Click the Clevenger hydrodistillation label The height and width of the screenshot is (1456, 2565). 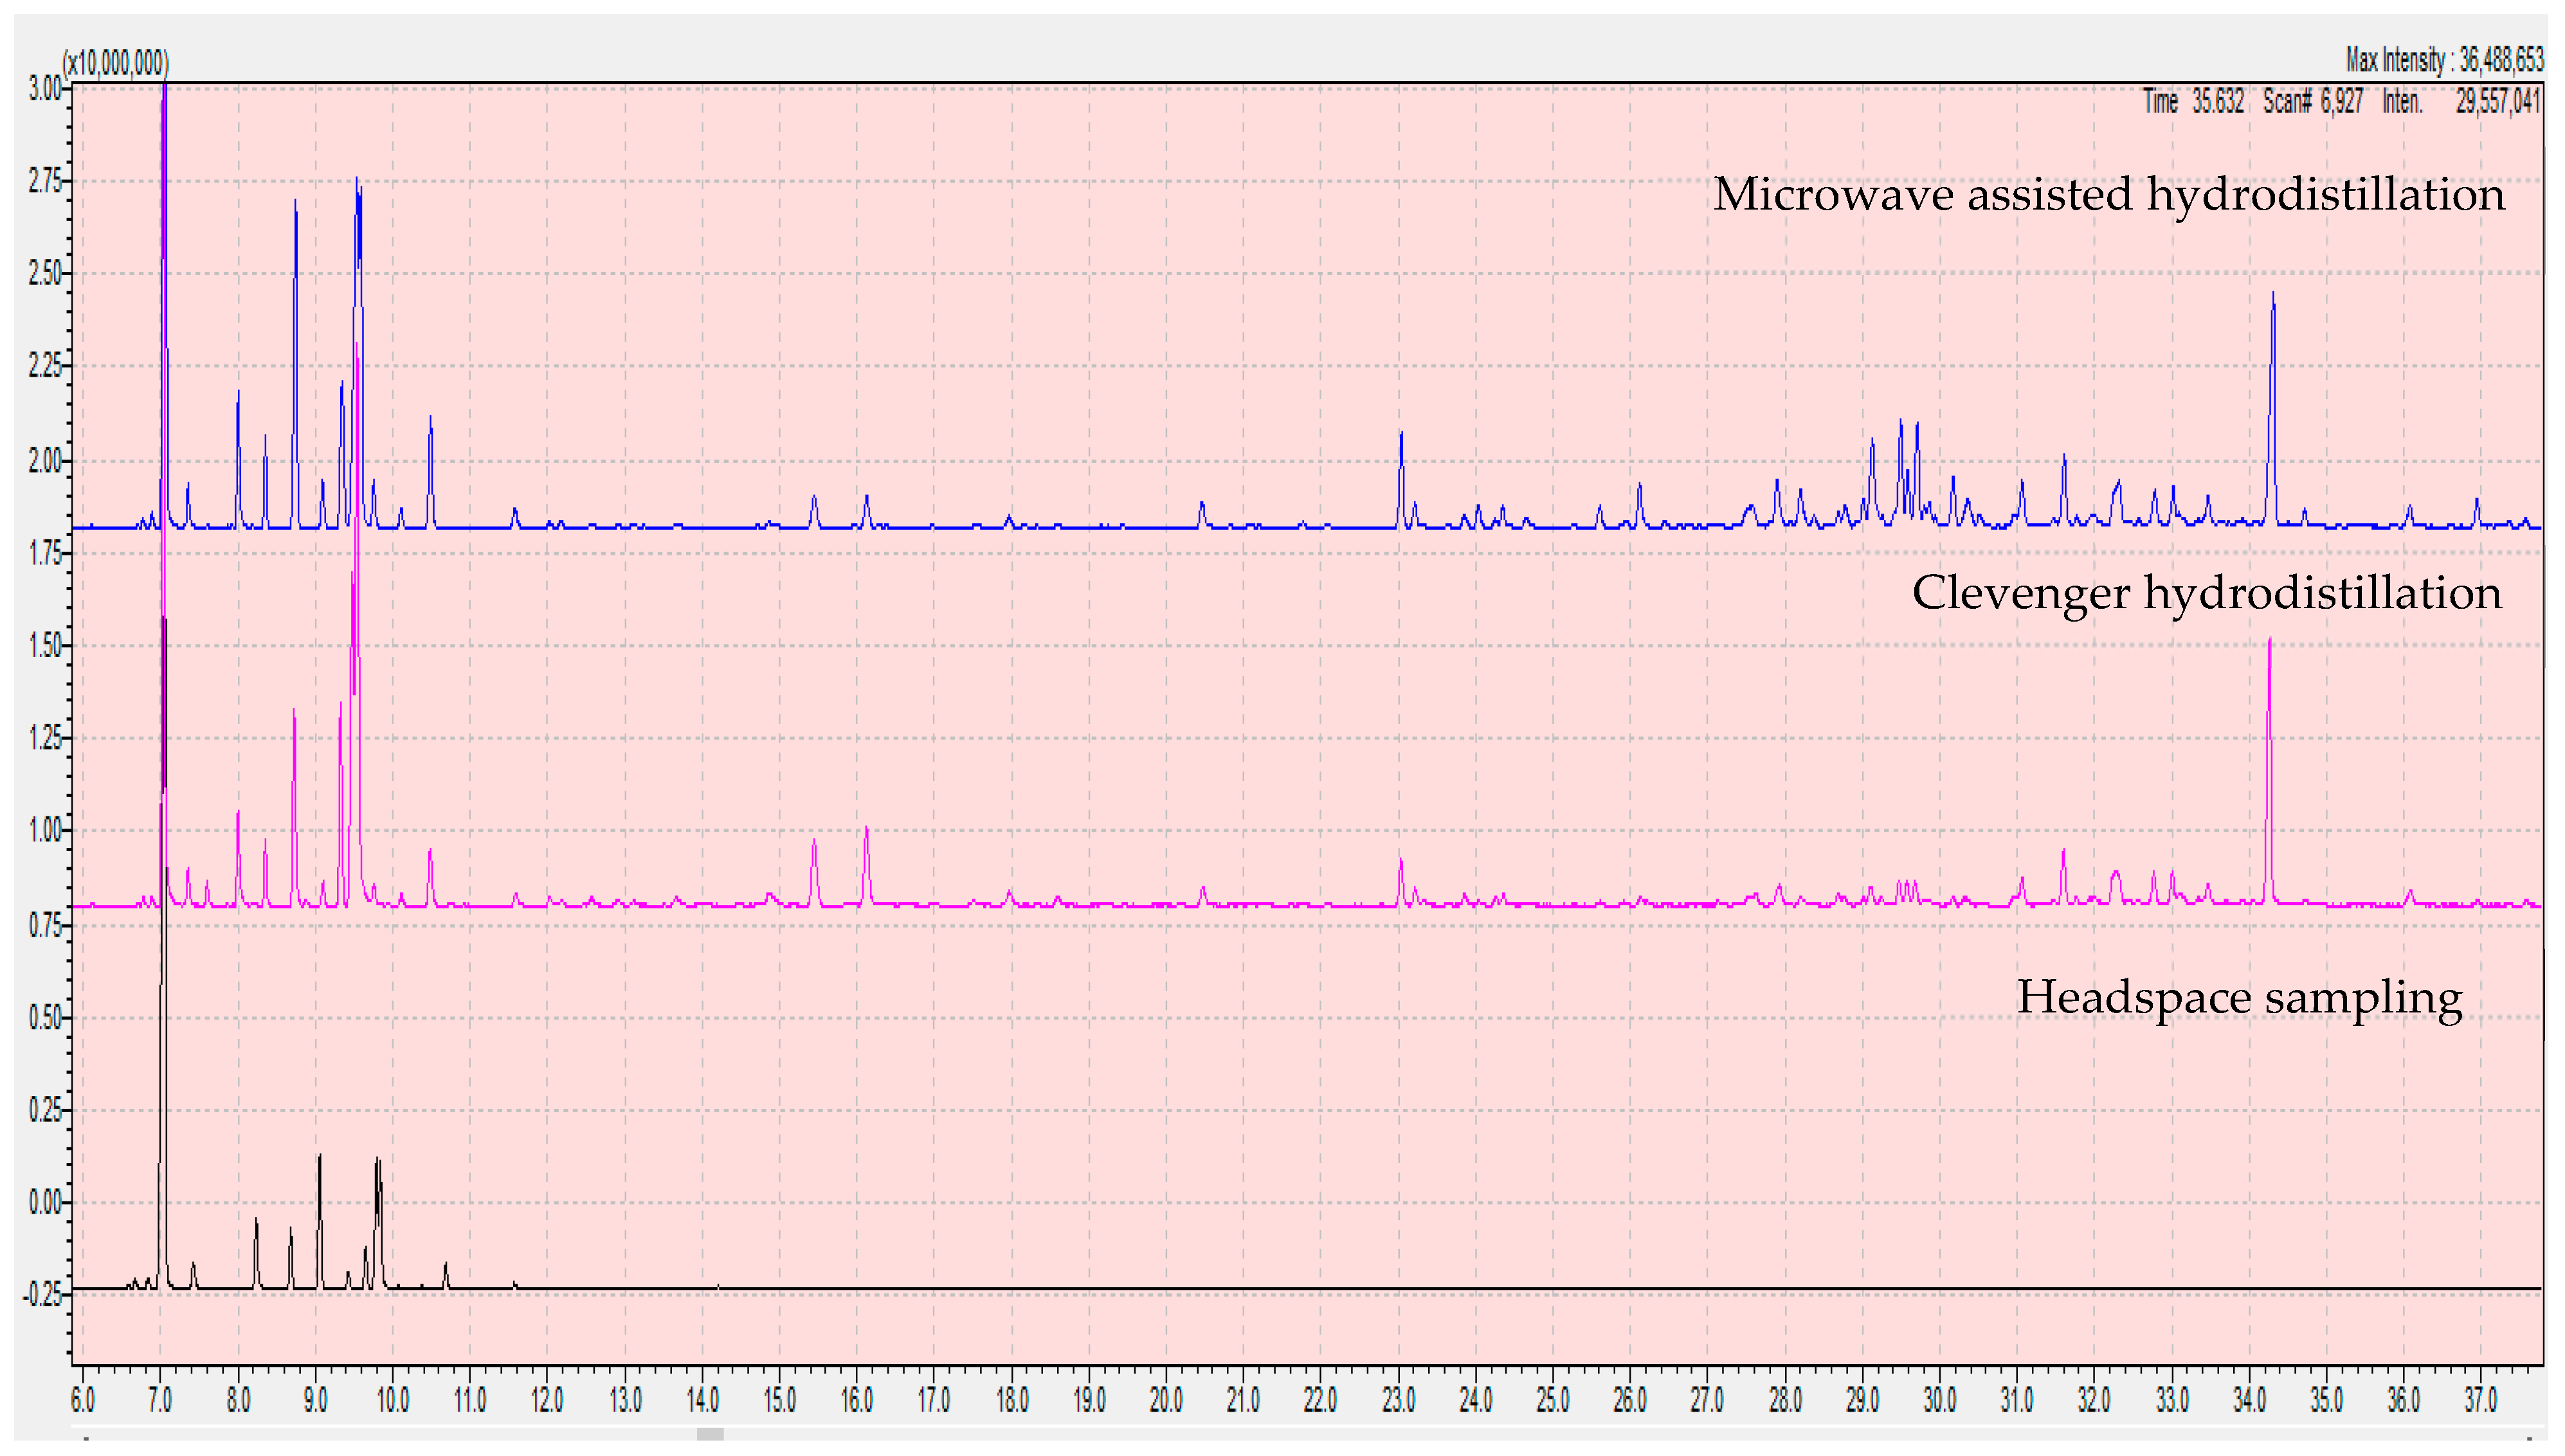[2206, 592]
